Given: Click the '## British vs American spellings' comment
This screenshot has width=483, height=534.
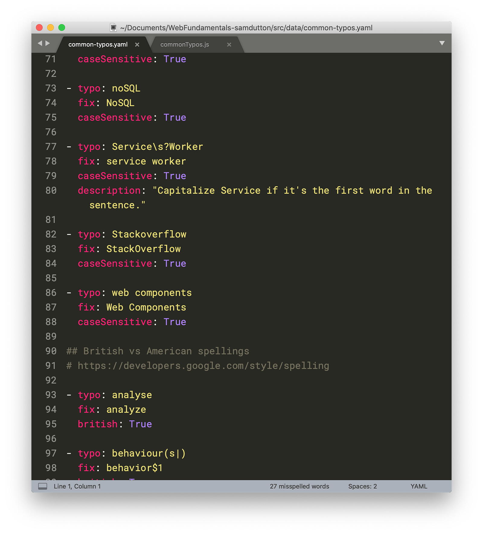Looking at the screenshot, I should point(158,351).
